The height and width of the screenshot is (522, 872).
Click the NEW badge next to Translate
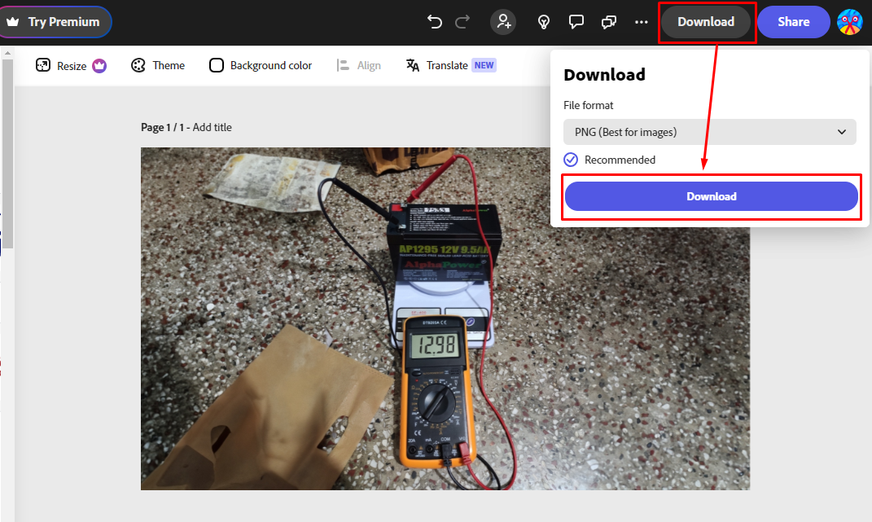[484, 65]
